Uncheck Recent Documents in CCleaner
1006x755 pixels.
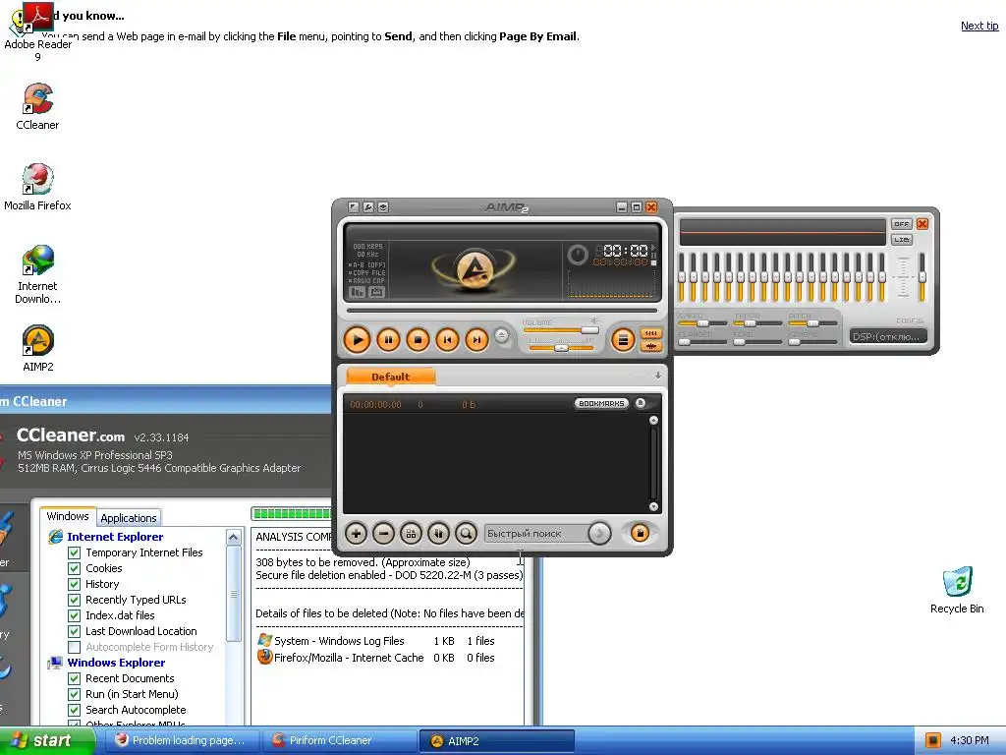coord(75,678)
